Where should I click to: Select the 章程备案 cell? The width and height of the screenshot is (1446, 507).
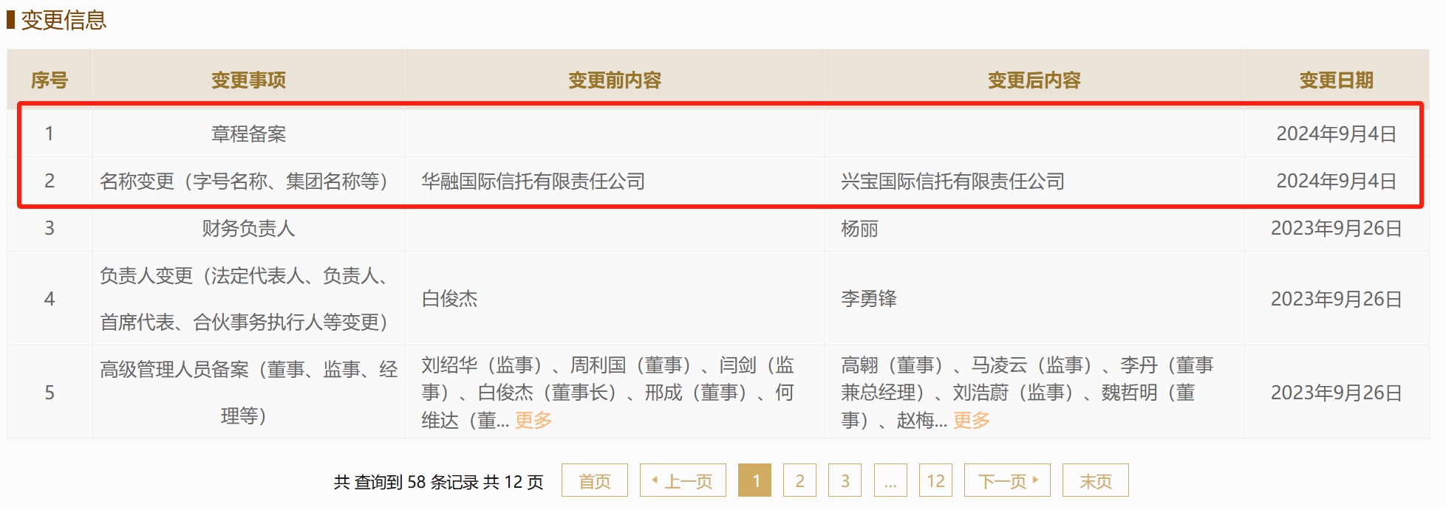coord(248,134)
